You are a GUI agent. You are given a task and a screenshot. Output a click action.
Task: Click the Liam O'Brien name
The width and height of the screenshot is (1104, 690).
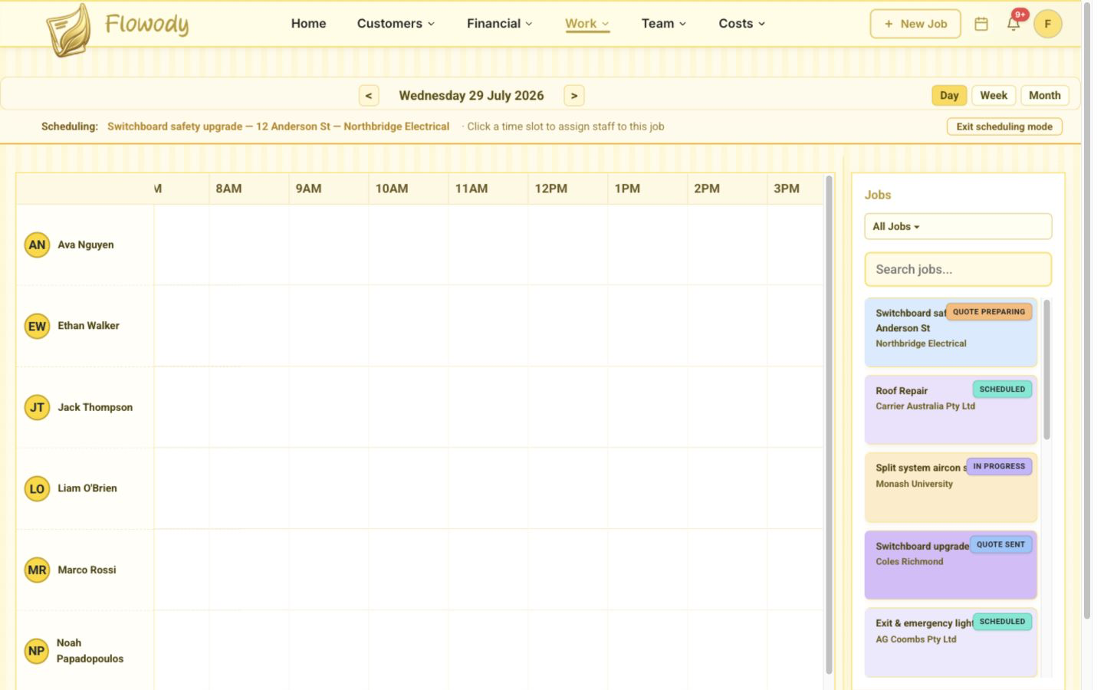tap(87, 488)
